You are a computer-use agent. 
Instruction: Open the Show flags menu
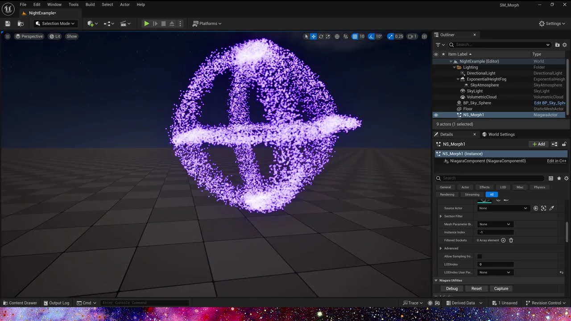click(72, 37)
